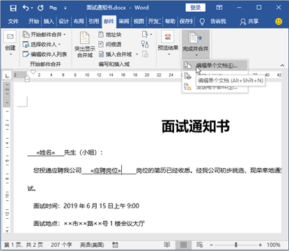This screenshot has width=289, height=251.
Task: Click the Update Labels icon
Action: [145, 54]
